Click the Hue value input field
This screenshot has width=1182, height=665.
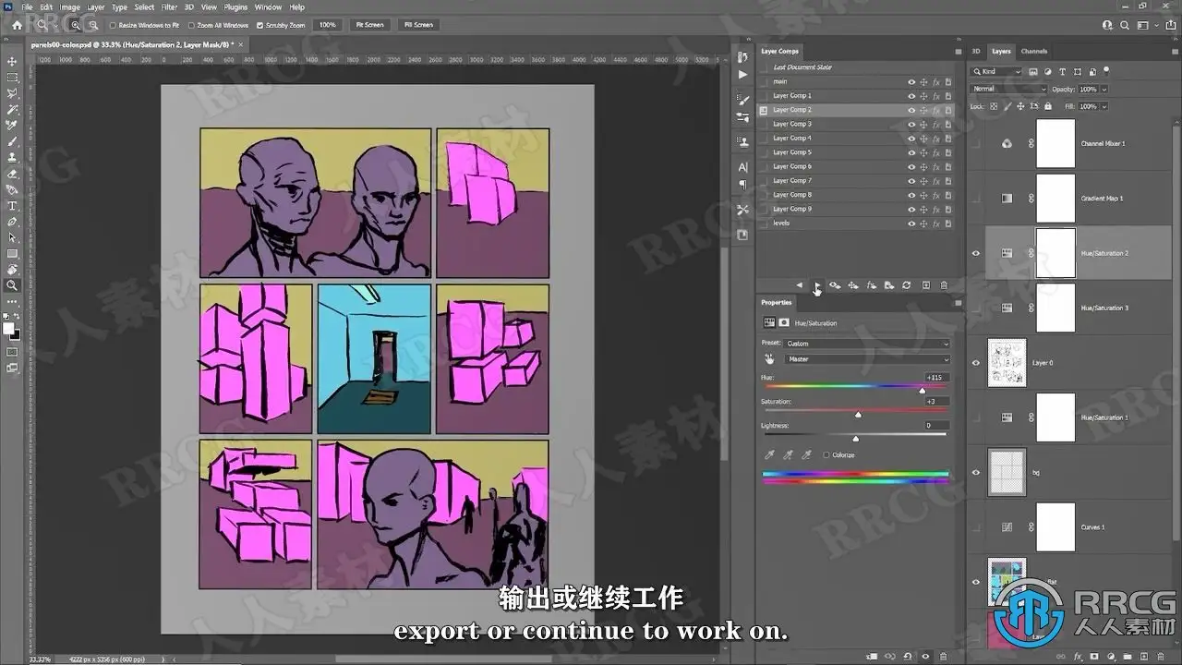936,378
